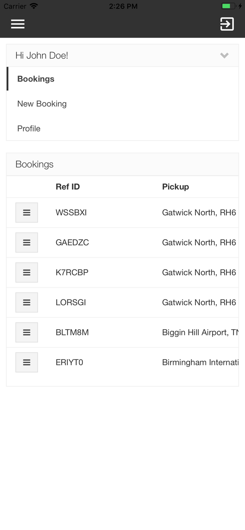Tap Biggin Hill Airport pickup cell

click(200, 332)
